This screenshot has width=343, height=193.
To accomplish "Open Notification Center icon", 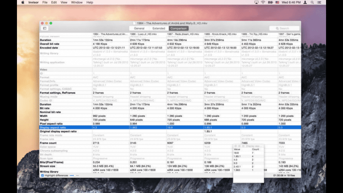I will pyautogui.click(x=319, y=2).
